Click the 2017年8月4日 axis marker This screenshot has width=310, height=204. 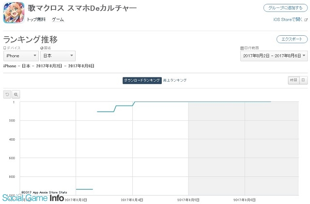[x=132, y=200]
